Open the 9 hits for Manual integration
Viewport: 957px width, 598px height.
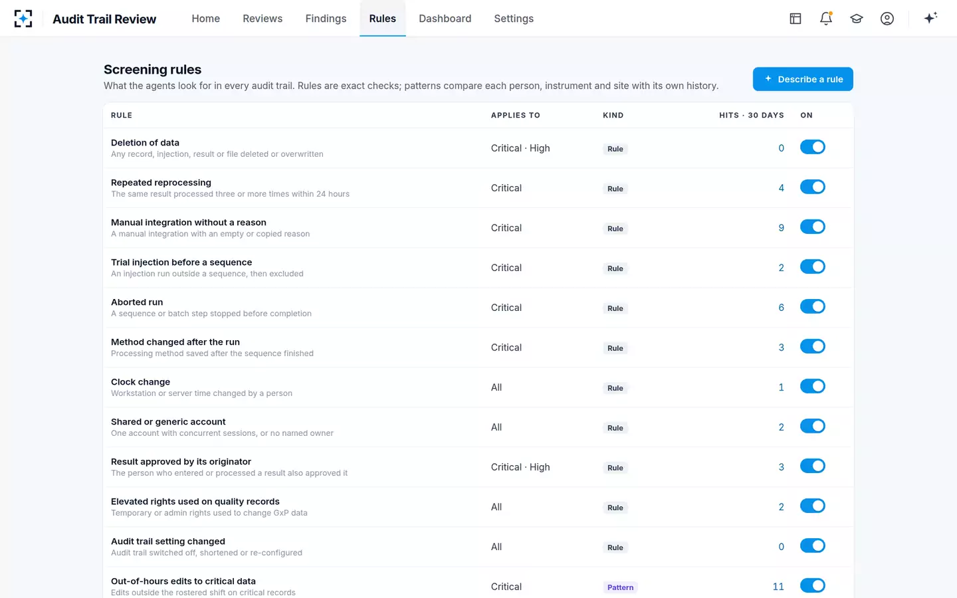pyautogui.click(x=782, y=228)
